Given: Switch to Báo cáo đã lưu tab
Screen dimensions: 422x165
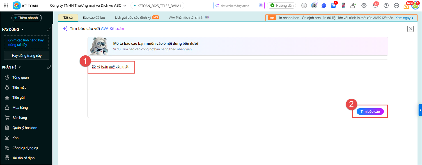Looking at the screenshot, I should click(x=94, y=17).
